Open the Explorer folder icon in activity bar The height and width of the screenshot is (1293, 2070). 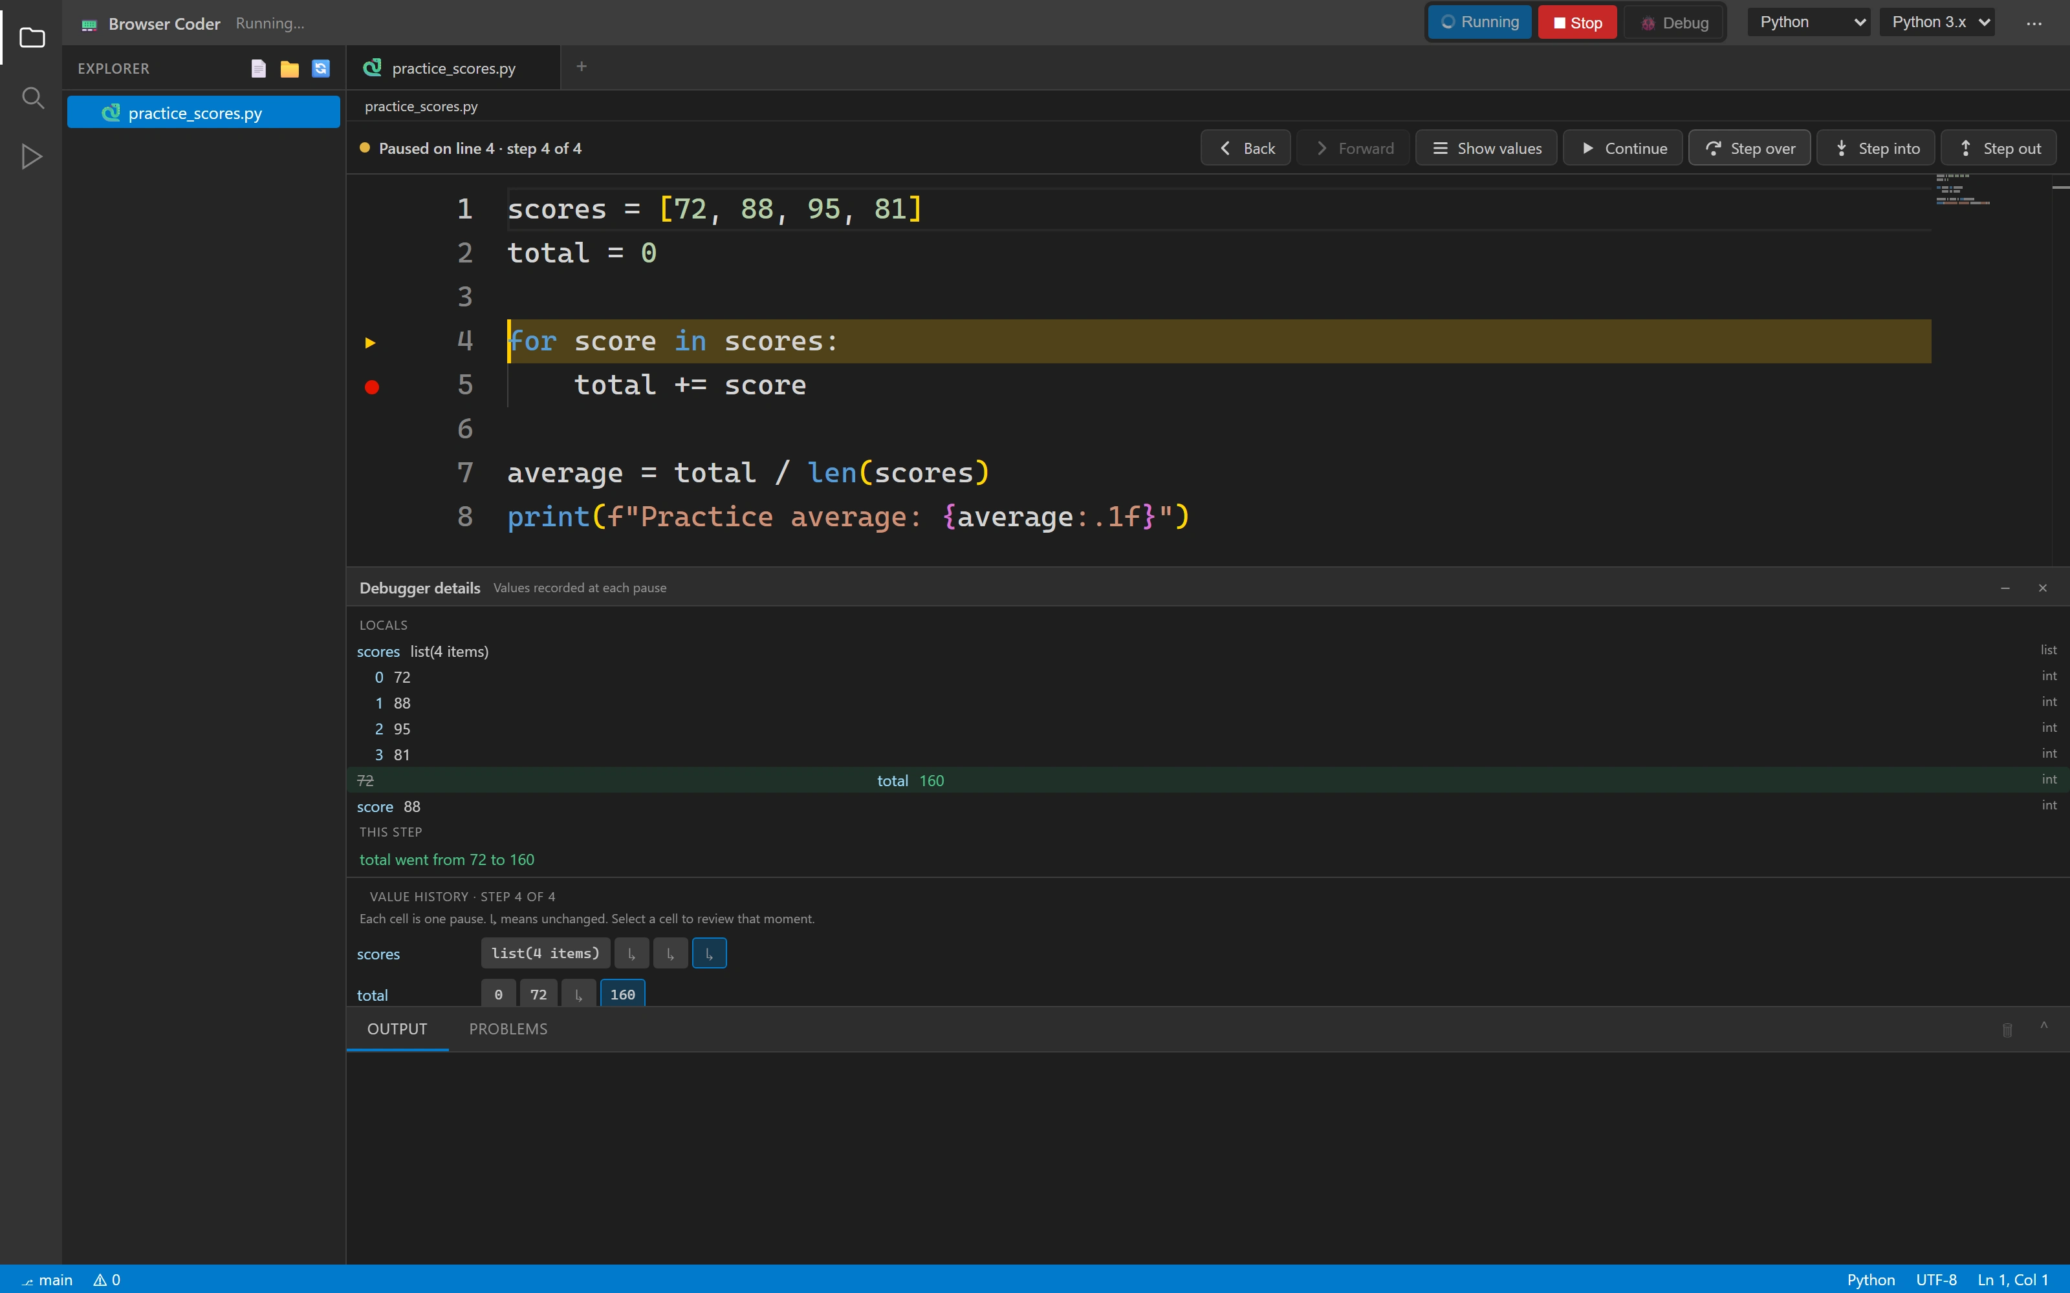(32, 37)
